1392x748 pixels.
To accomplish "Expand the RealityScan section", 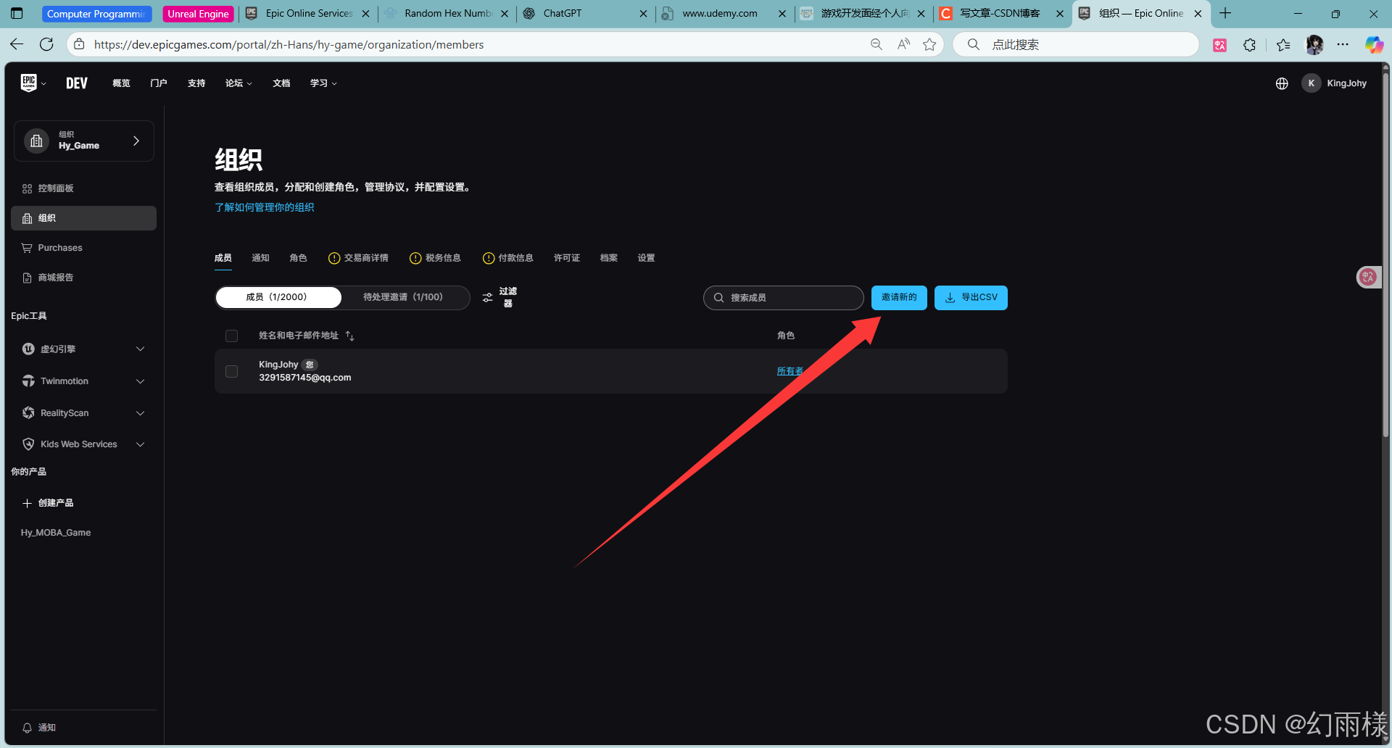I will [83, 413].
